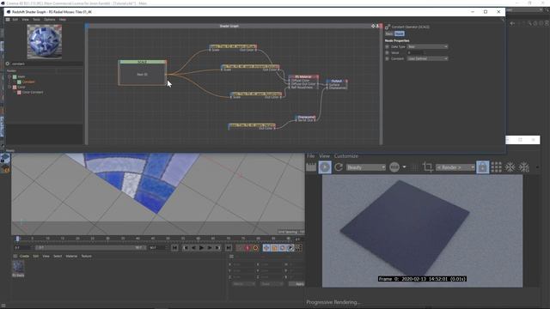Viewport: 550px width, 309px height.
Task: Open Options menu in Shader Graph window
Action: (x=50, y=20)
